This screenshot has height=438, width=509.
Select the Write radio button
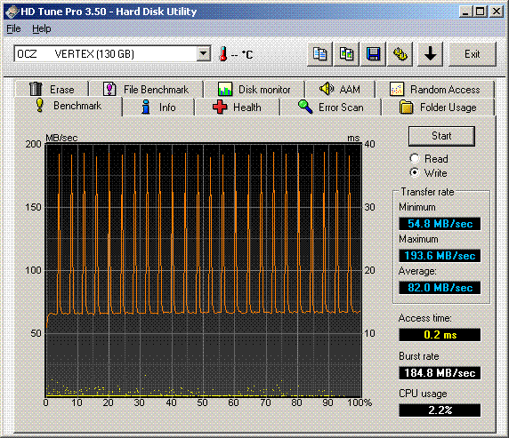(414, 172)
